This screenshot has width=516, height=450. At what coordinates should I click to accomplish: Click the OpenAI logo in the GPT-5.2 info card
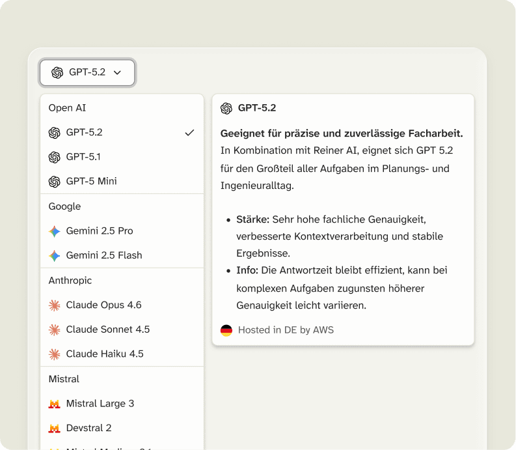click(226, 108)
